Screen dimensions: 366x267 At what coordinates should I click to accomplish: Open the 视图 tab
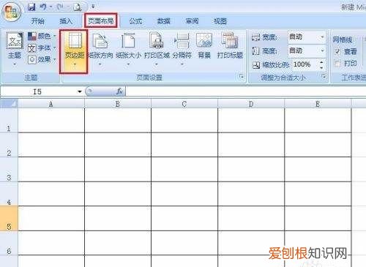[x=220, y=21]
